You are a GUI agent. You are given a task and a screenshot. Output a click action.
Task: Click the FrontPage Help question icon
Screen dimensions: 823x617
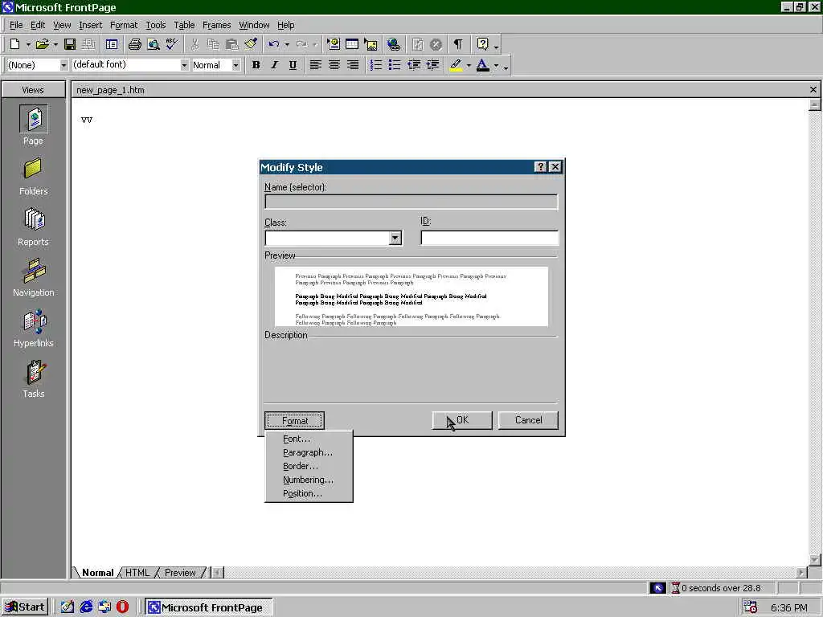[x=482, y=45]
